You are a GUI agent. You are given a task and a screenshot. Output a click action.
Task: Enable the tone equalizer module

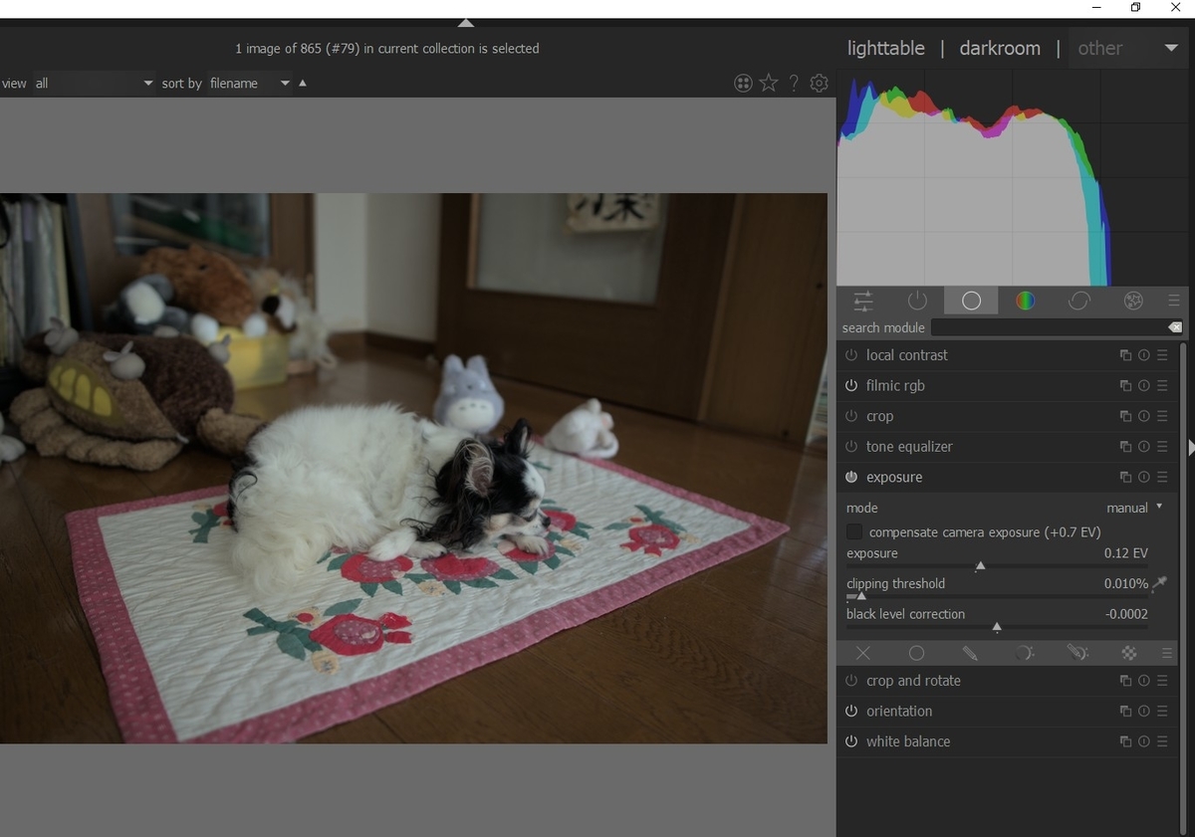[x=851, y=447]
